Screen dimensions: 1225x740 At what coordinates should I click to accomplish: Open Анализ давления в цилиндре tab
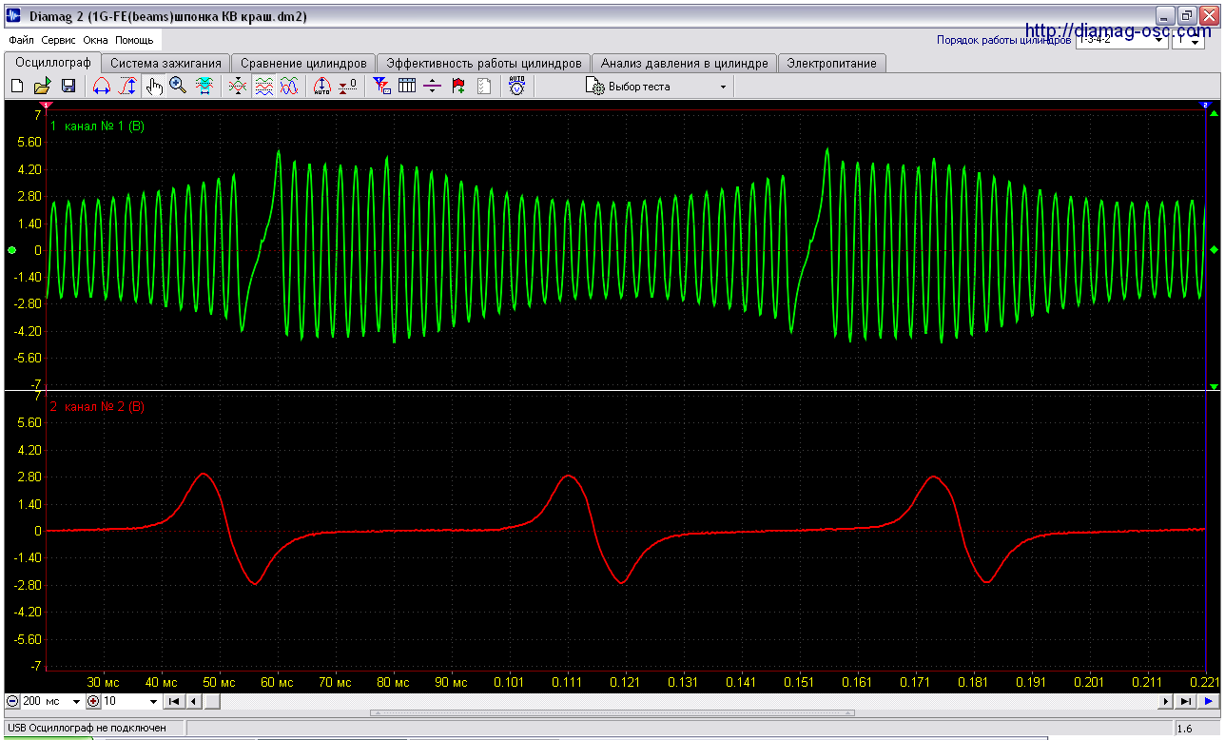tap(684, 63)
